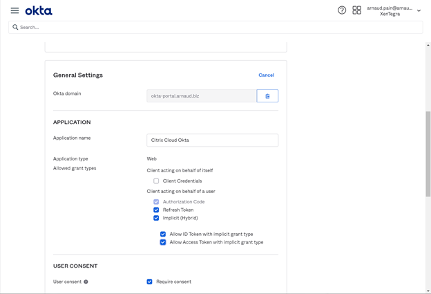The image size is (431, 294).
Task: Open the help question mark icon
Action: coord(342,10)
